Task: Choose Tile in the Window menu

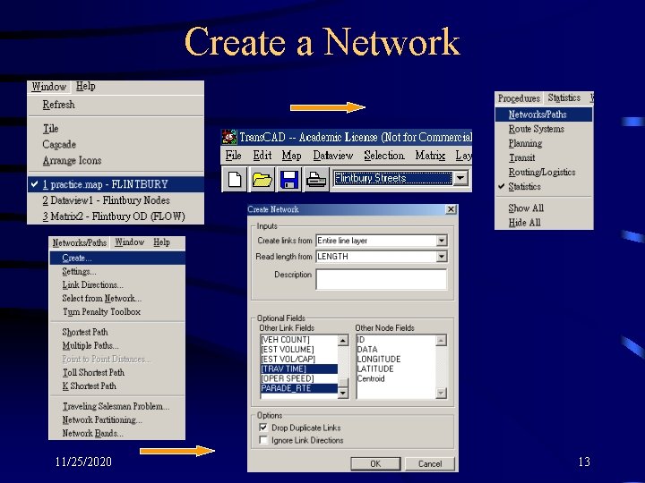Action: tap(116, 129)
